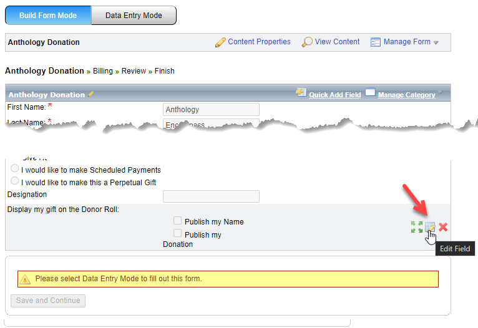Click the green move field icon
478x328 pixels.
[x=416, y=227]
